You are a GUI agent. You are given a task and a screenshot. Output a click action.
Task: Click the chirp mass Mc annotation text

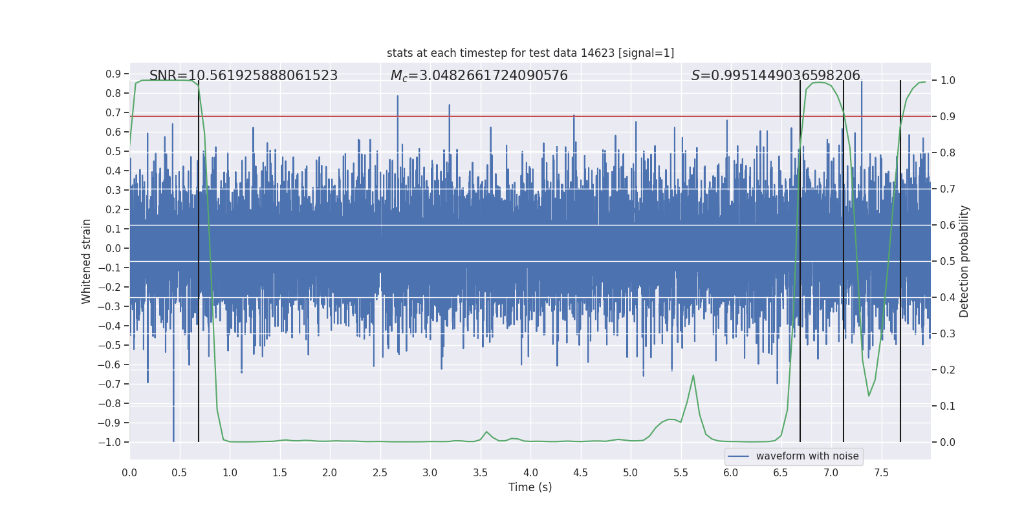[x=479, y=76]
